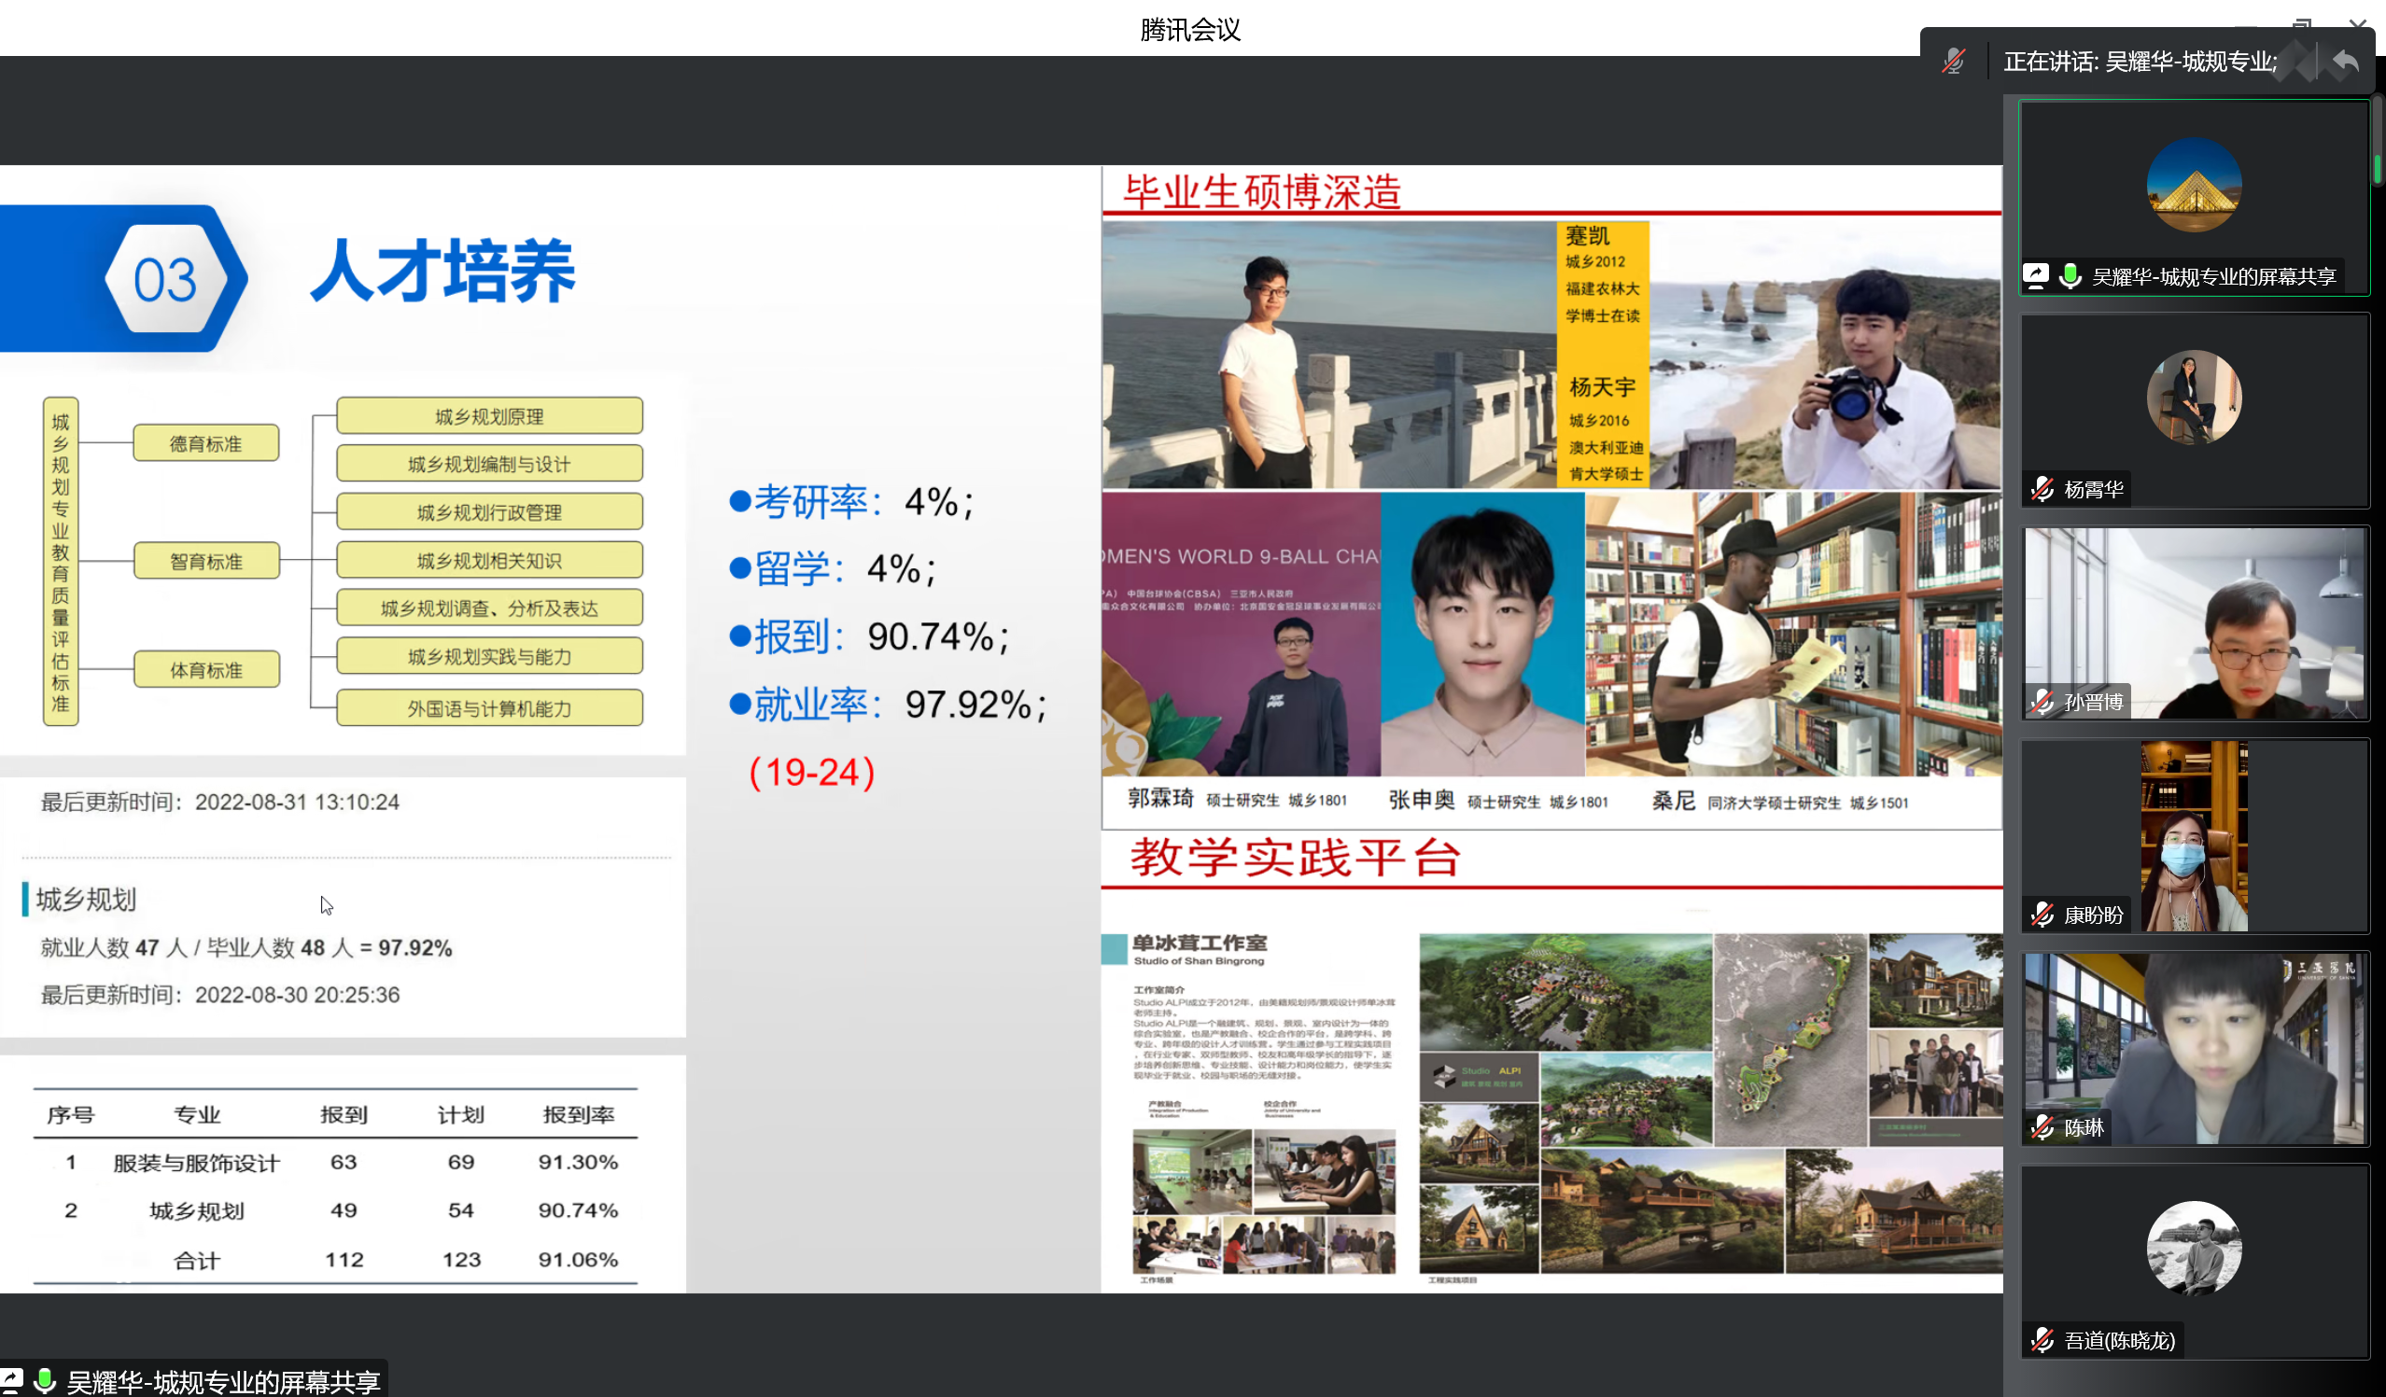
Task: Click the restore window button in title bar
Action: (x=2302, y=23)
